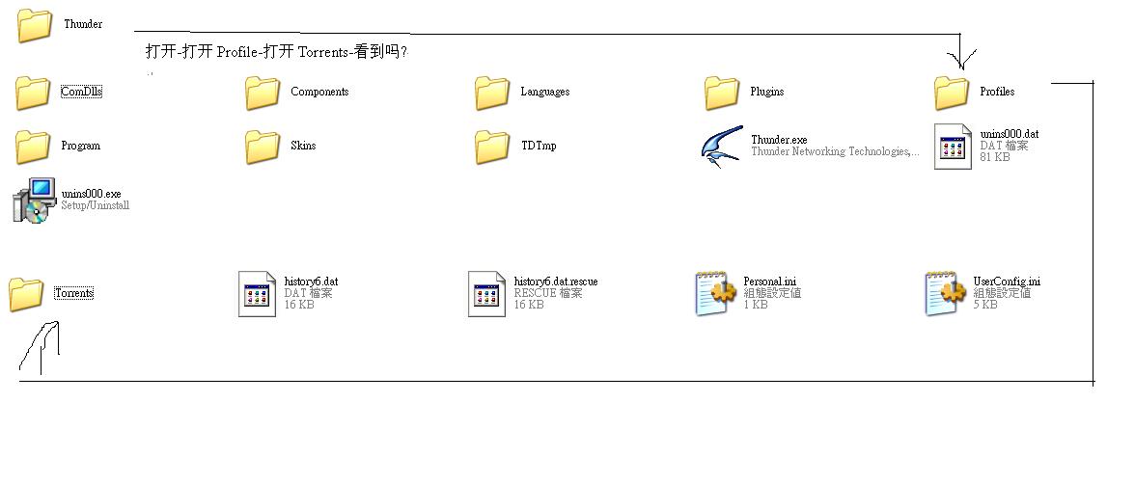
Task: Click the Thunder Networking Technologies description
Action: [836, 152]
